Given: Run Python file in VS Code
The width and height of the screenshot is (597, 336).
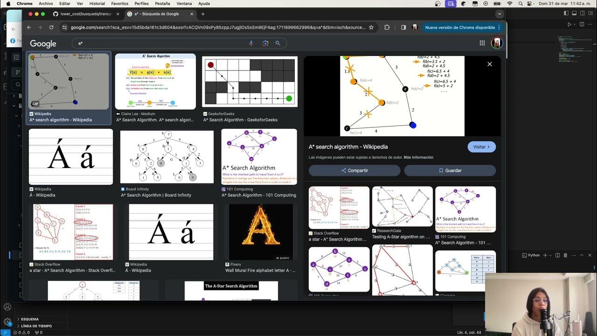Looking at the screenshot, I should tap(569, 24).
